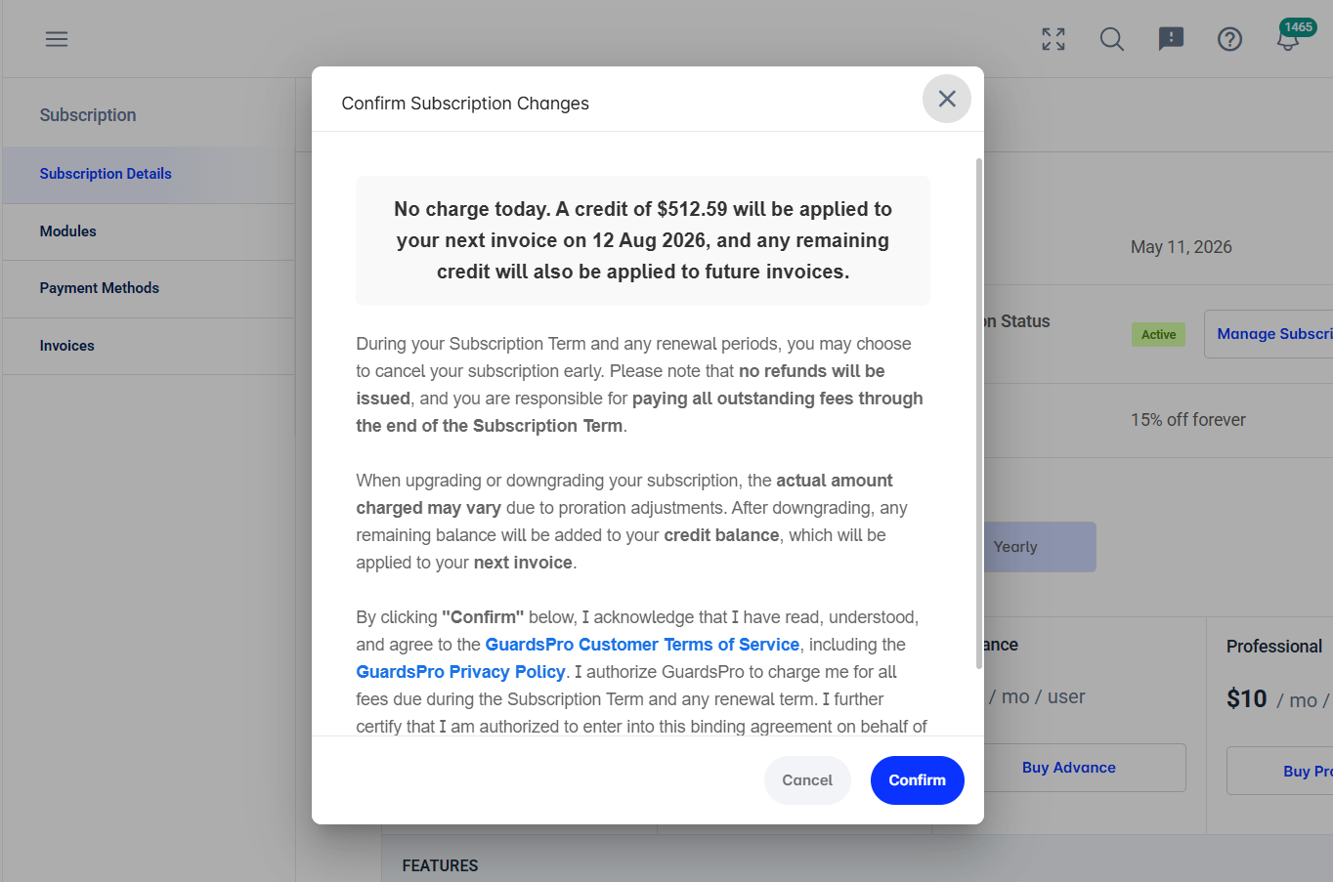This screenshot has height=882, width=1333.
Task: Cancel the subscription change dialog
Action: click(807, 780)
